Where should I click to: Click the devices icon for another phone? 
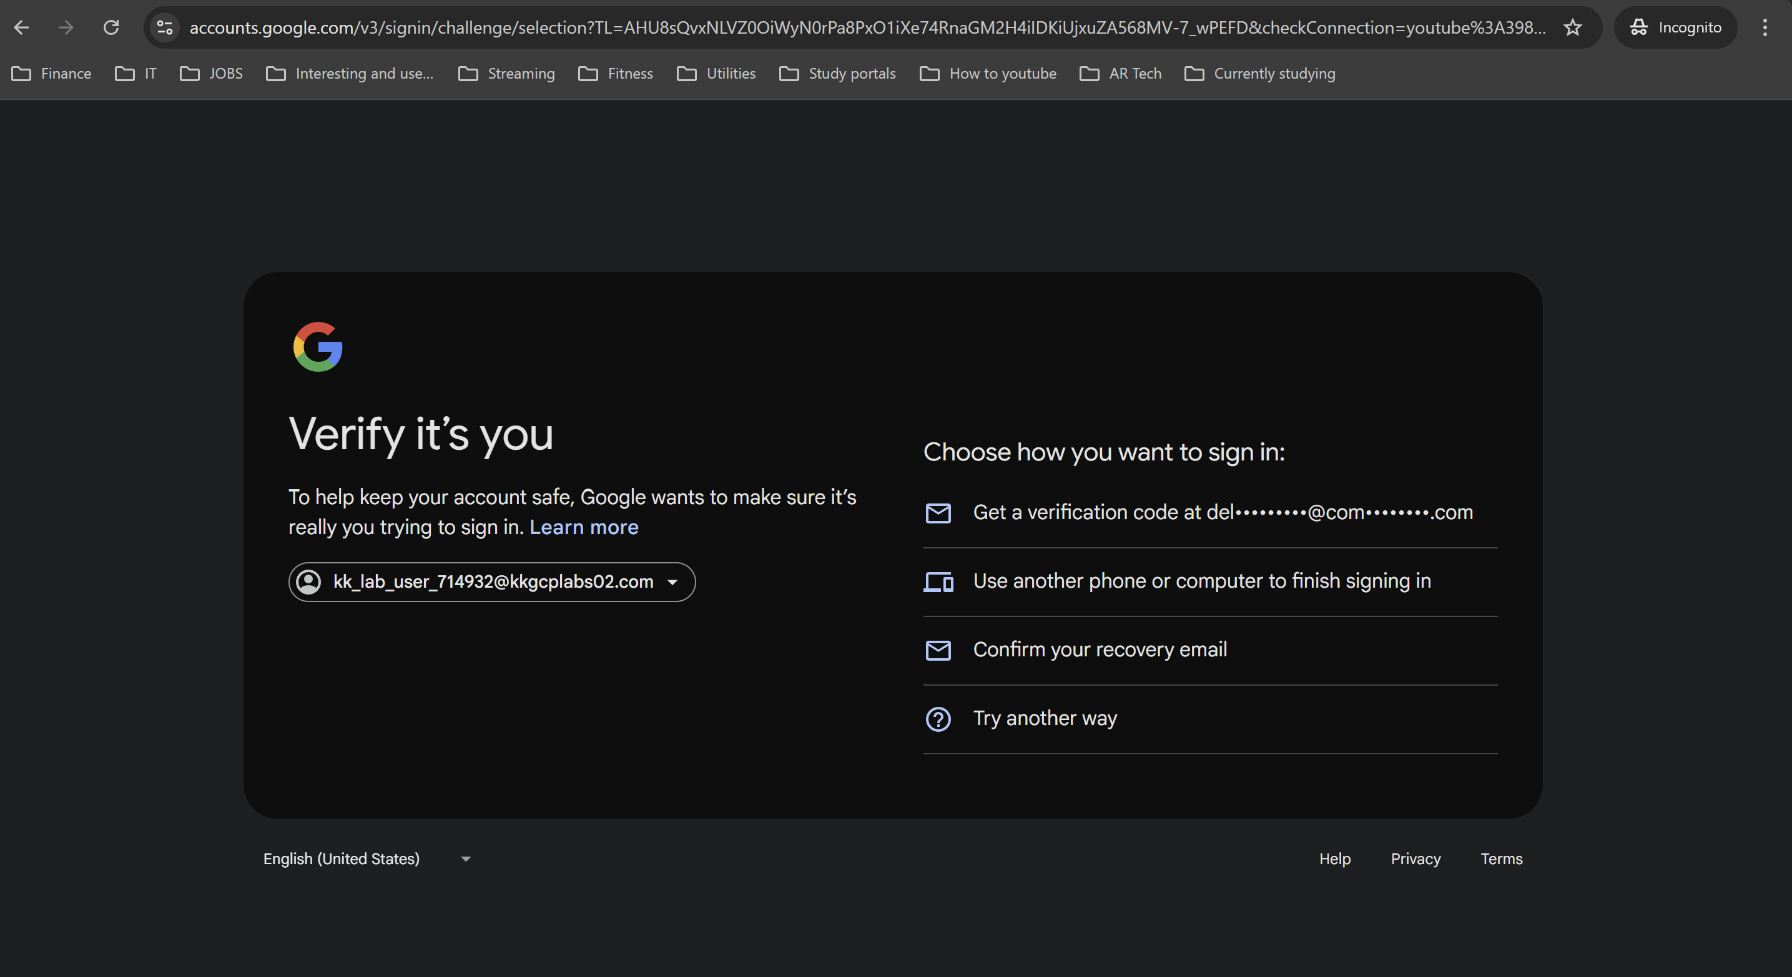pos(938,581)
